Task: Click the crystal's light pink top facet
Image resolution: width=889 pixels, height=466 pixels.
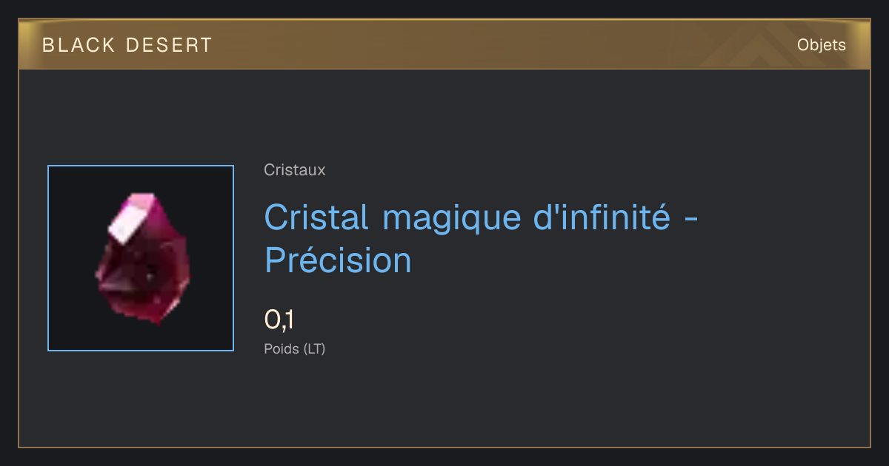Action: click(x=133, y=216)
